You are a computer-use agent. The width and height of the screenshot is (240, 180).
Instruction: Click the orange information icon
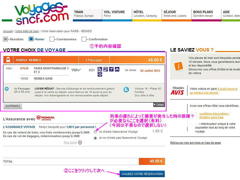(178, 66)
